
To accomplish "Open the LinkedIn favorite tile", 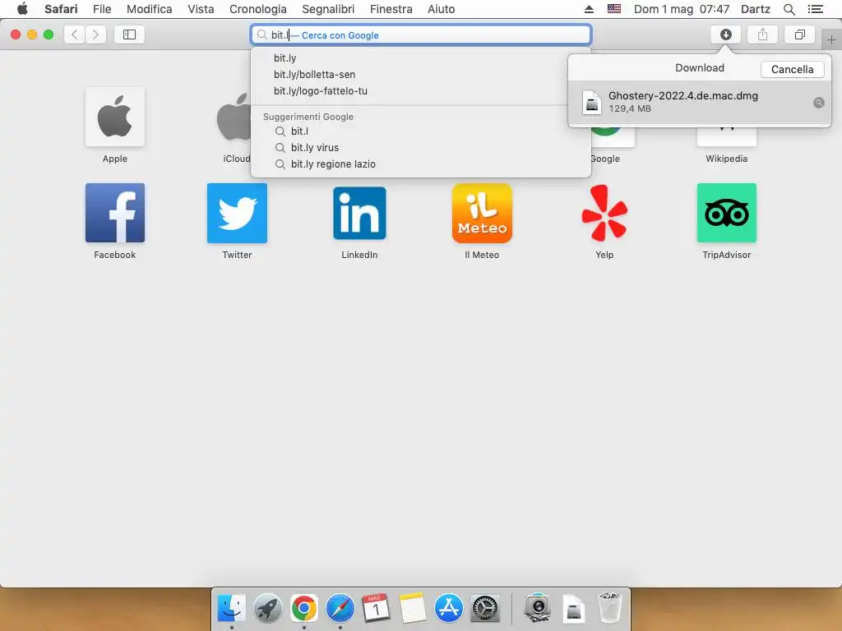I will click(359, 213).
